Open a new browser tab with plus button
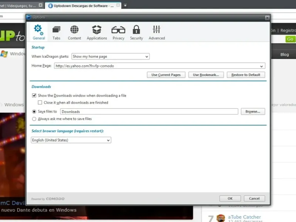Image resolution: width=296 pixels, height=222 pixels. [125, 6]
